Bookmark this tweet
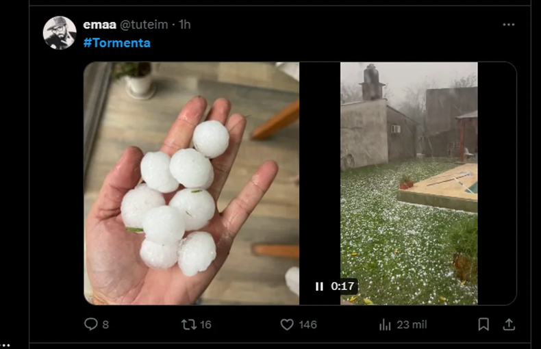The image size is (541, 349). click(x=483, y=324)
